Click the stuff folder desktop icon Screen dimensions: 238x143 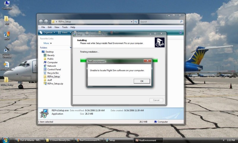click(x=7, y=20)
